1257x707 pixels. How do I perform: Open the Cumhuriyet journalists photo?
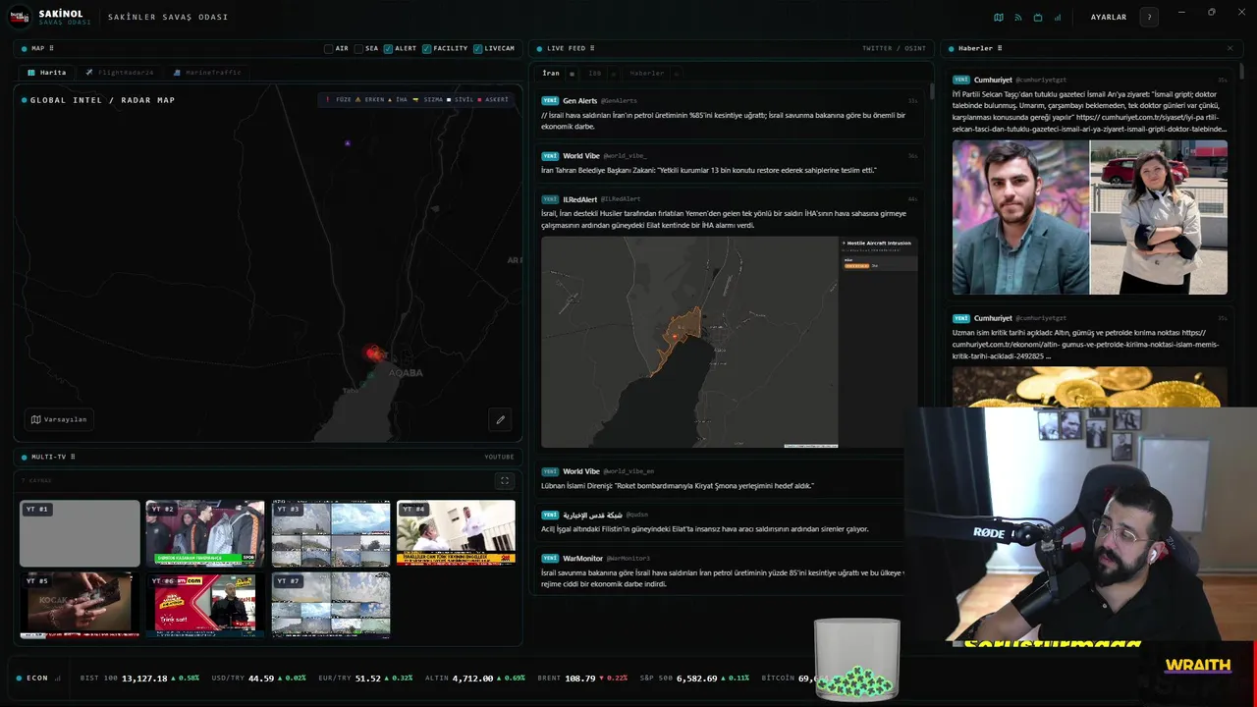(x=1090, y=217)
